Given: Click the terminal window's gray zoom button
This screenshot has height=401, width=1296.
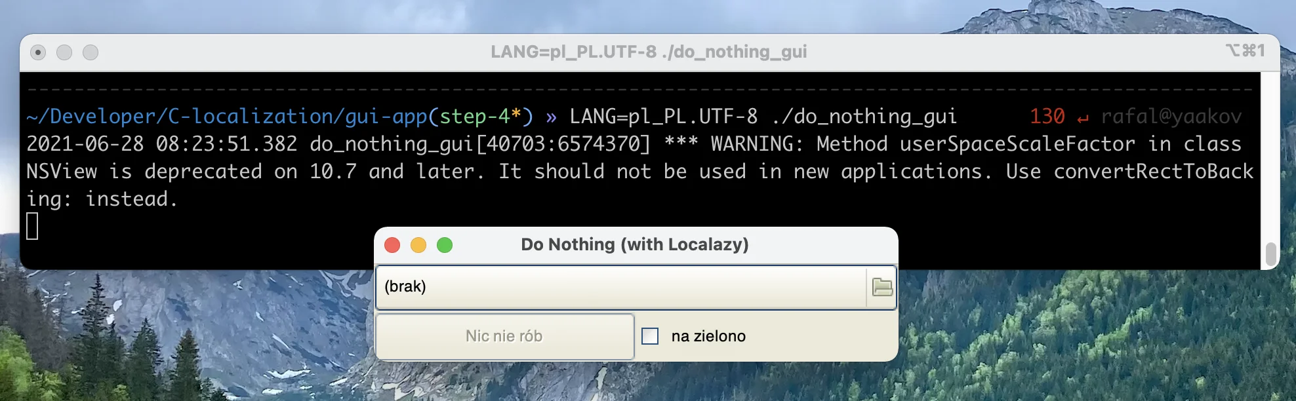Looking at the screenshot, I should 91,52.
